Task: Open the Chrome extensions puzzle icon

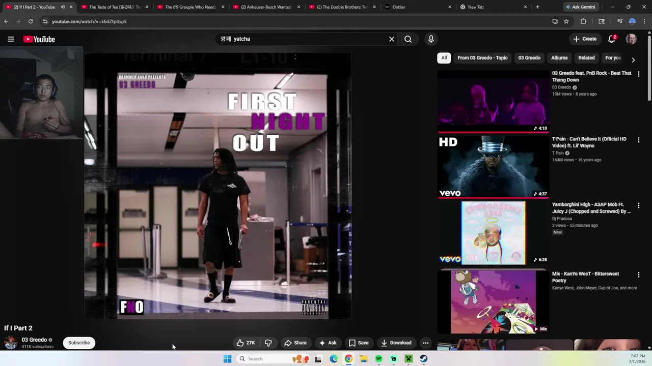Action: [583, 21]
